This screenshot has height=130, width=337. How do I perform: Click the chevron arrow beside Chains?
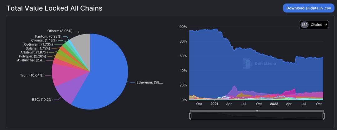pyautogui.click(x=326, y=25)
